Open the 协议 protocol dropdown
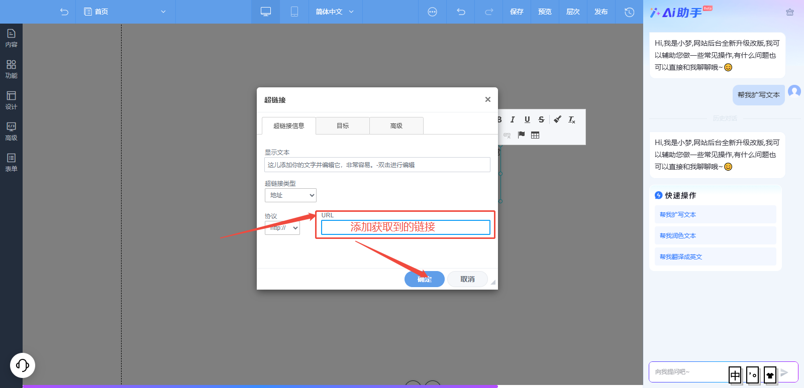804x388 pixels. click(282, 228)
